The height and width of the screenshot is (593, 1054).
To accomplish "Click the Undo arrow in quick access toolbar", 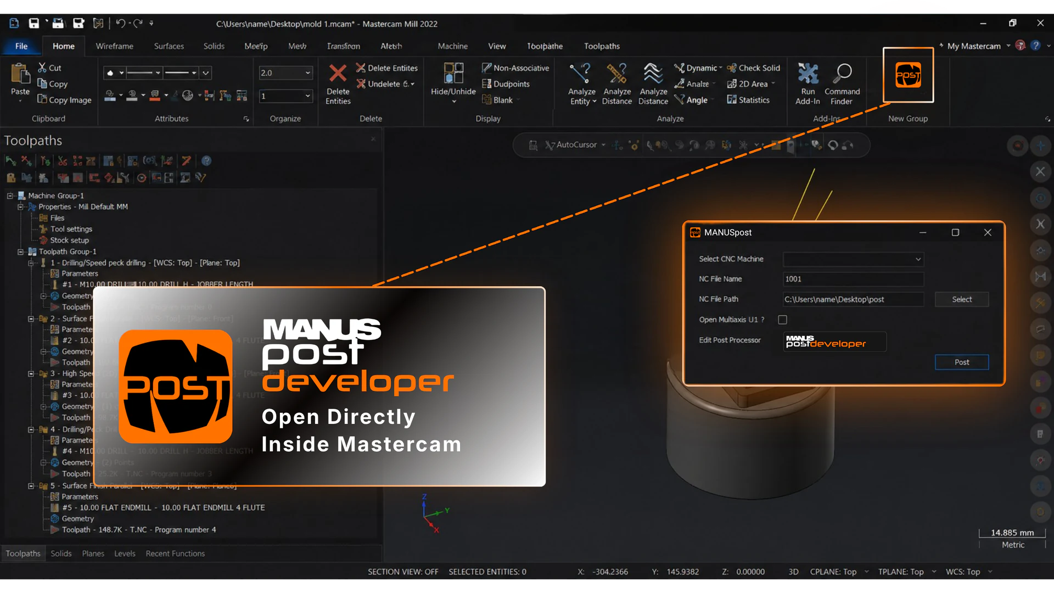I will tap(120, 23).
